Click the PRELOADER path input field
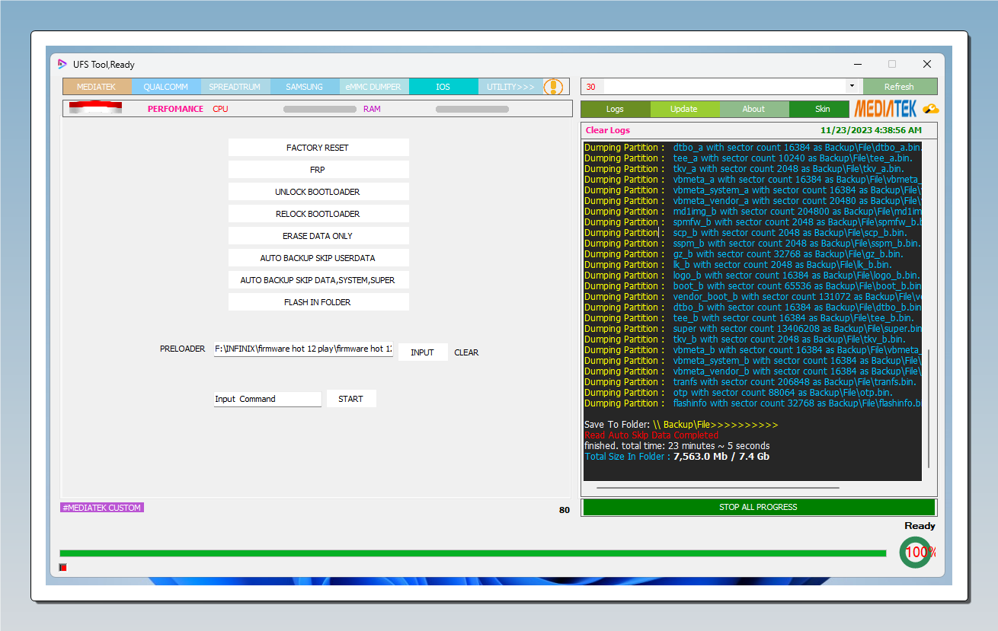Screen dimensions: 998x631 click(x=303, y=349)
